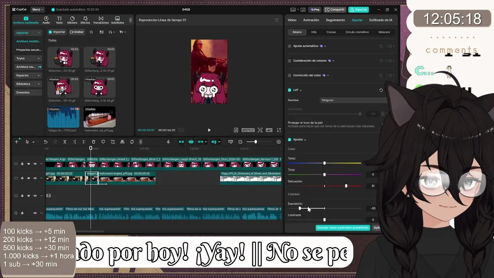Click Guardar como parámetro predefinido button
The image size is (494, 278).
coord(343,227)
